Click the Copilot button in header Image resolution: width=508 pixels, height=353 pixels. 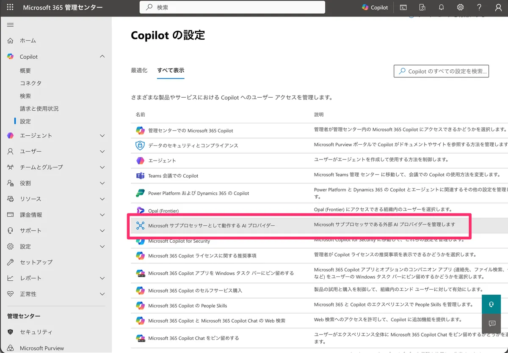click(x=375, y=8)
